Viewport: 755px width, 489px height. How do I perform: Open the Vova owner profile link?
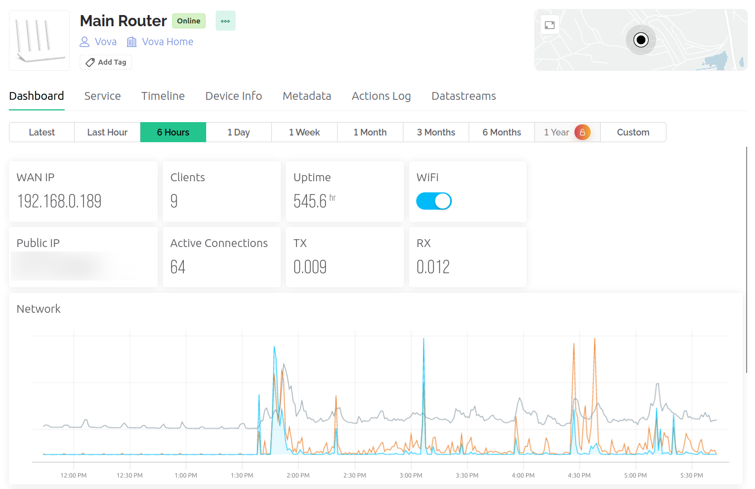tap(105, 41)
